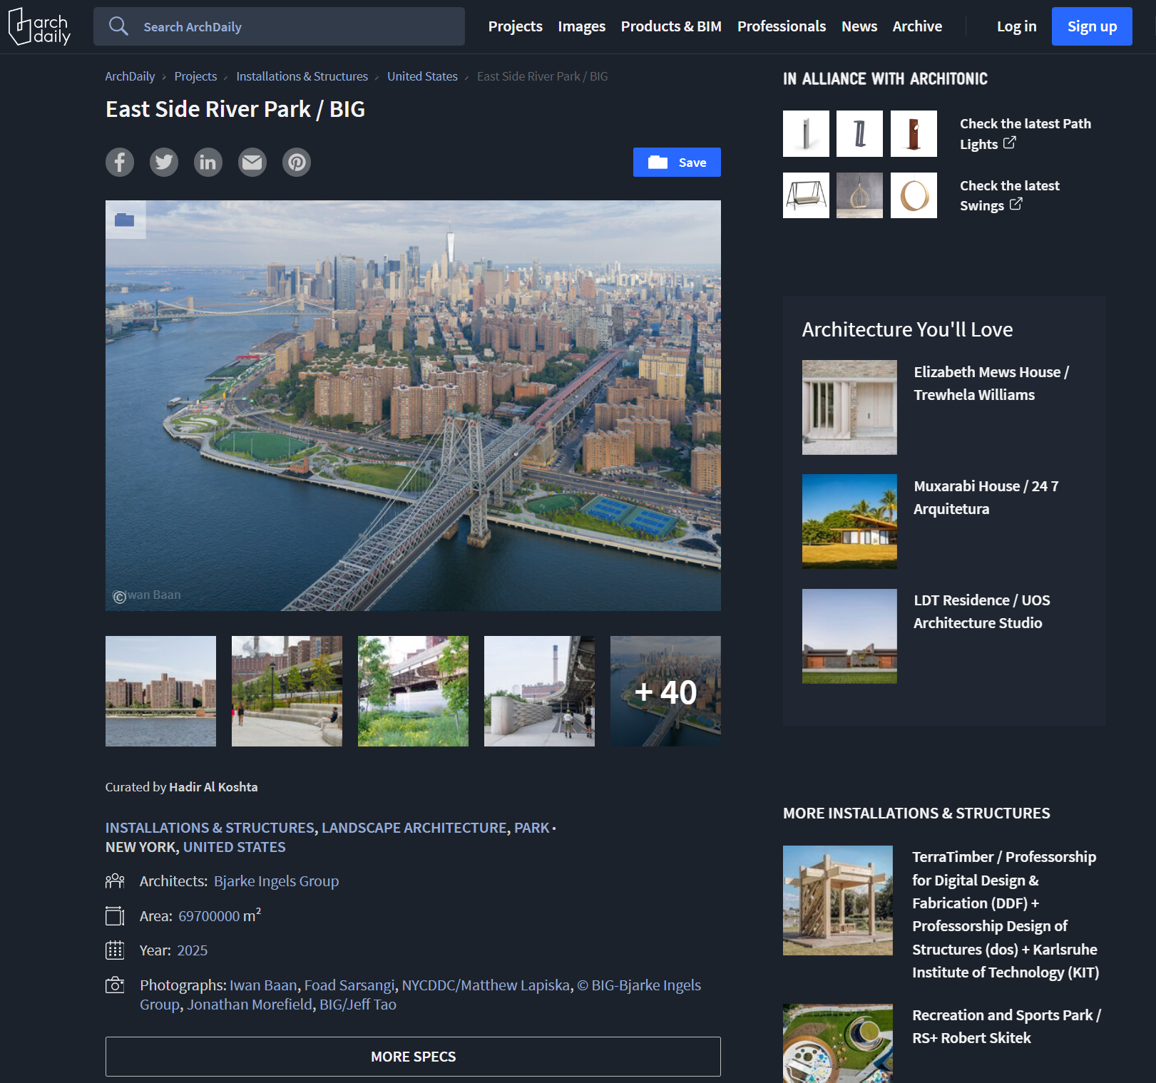Image resolution: width=1156 pixels, height=1083 pixels.
Task: Open the round ring swing image
Action: (914, 195)
